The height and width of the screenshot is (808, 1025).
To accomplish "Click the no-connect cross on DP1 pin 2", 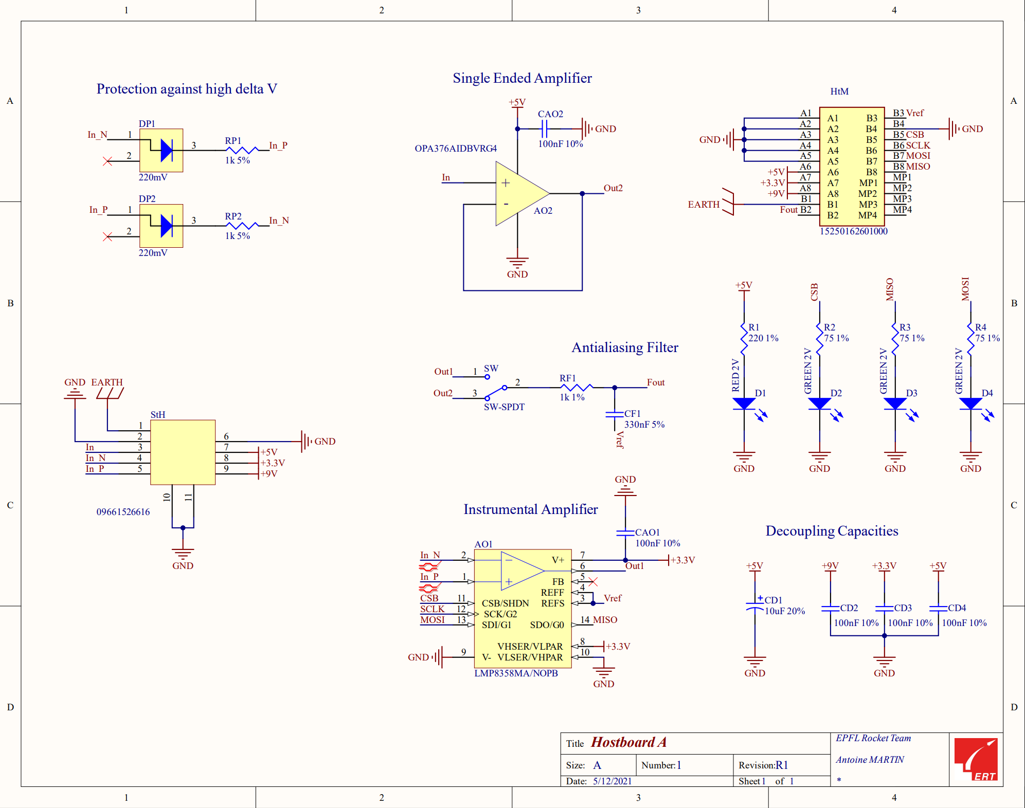I will pyautogui.click(x=107, y=161).
